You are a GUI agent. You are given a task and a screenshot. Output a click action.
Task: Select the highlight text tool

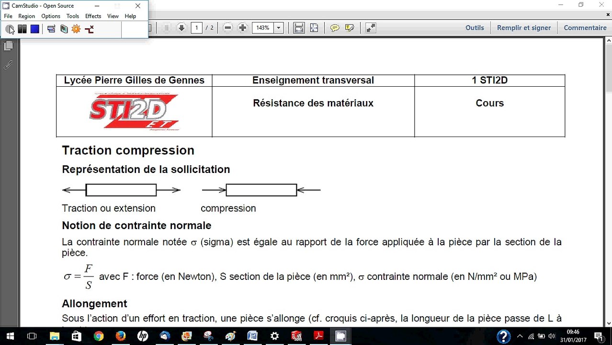(350, 28)
